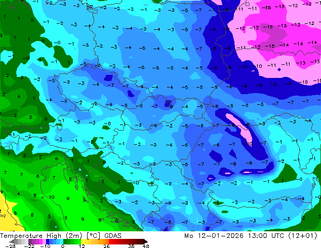The image size is (321, 248).
Task: Click the "38" legend label
Action: pos(132,246)
